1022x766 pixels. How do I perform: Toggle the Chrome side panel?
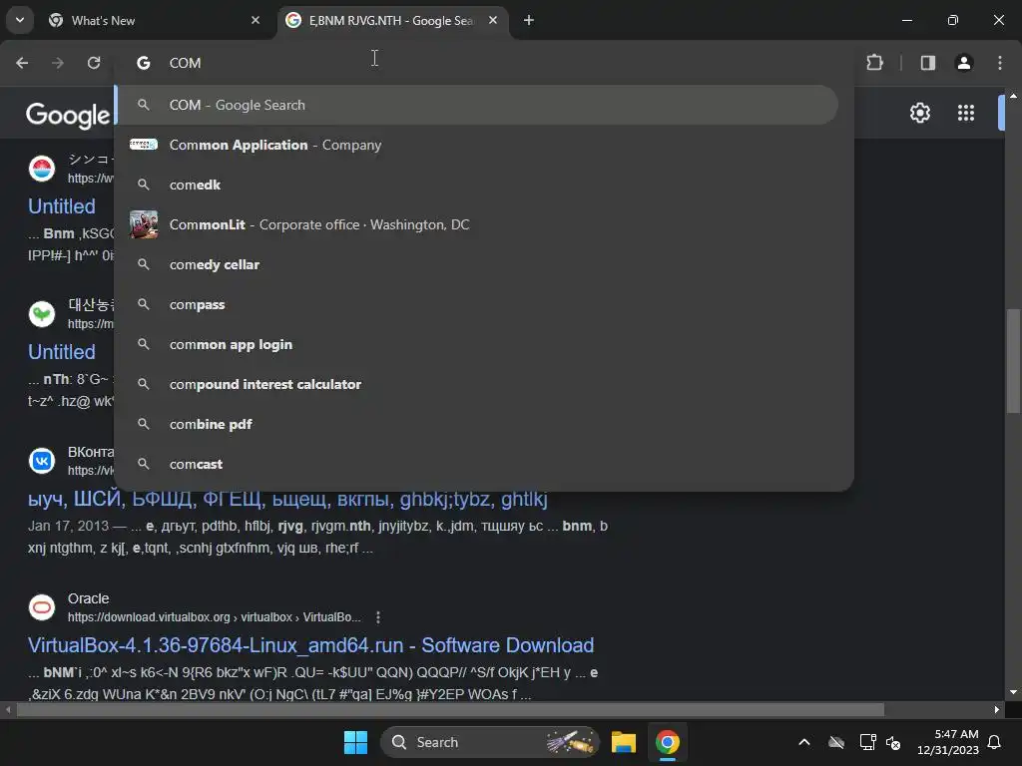click(x=928, y=63)
